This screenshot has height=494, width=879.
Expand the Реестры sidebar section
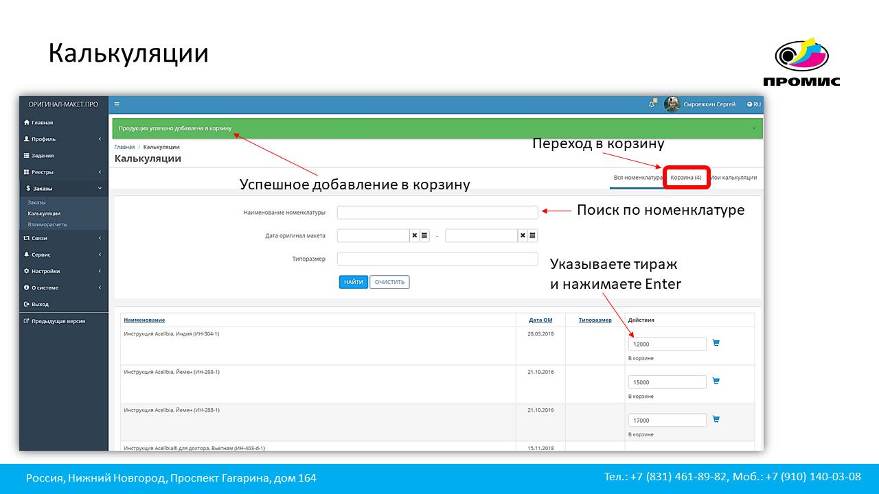coord(63,172)
